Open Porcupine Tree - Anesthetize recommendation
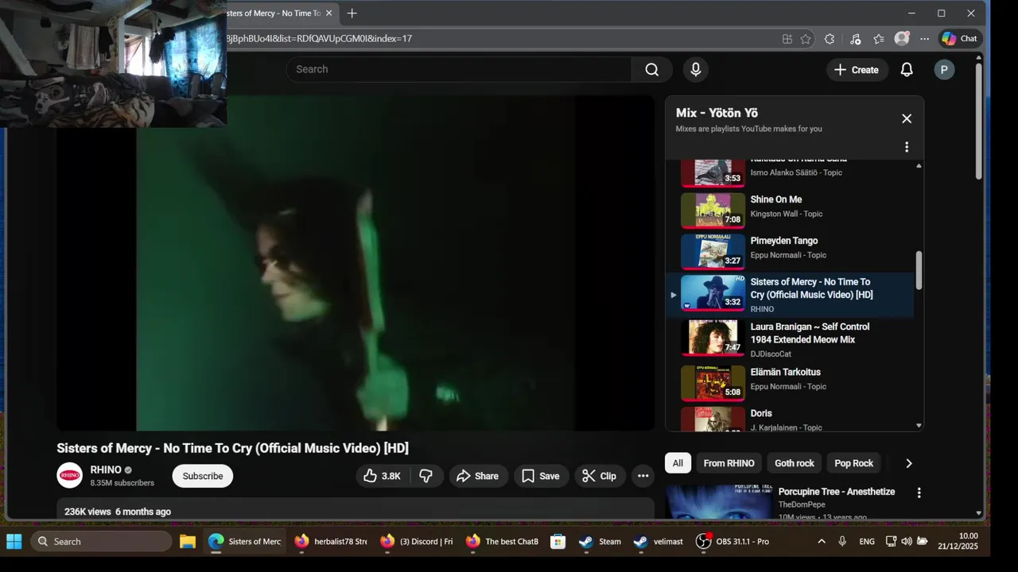Screen dimensions: 1018x572 [x=837, y=492]
